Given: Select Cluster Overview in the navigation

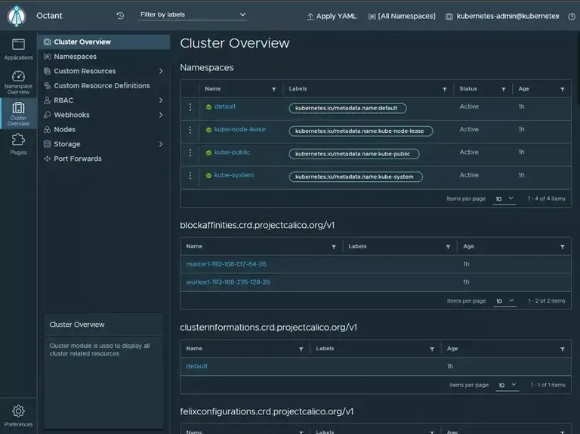Looking at the screenshot, I should [103, 42].
